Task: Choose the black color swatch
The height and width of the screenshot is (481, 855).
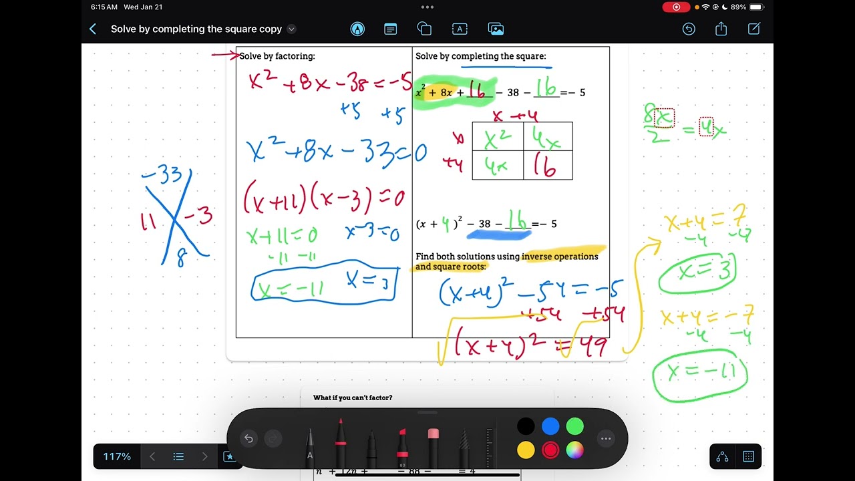Action: (526, 426)
